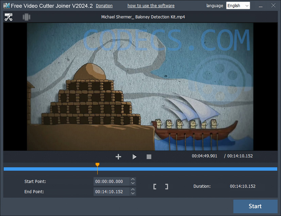Click the app logo icon in title bar
Image resolution: width=281 pixels, height=216 pixels.
pyautogui.click(x=6, y=5)
